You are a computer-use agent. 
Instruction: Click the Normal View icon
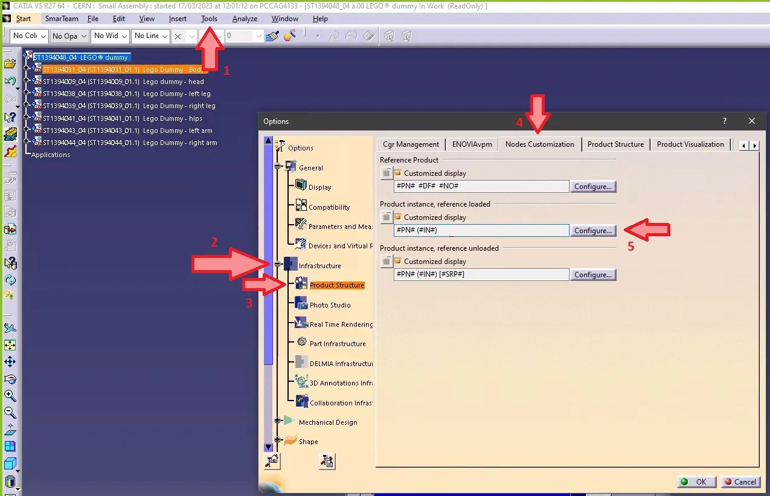[x=10, y=430]
